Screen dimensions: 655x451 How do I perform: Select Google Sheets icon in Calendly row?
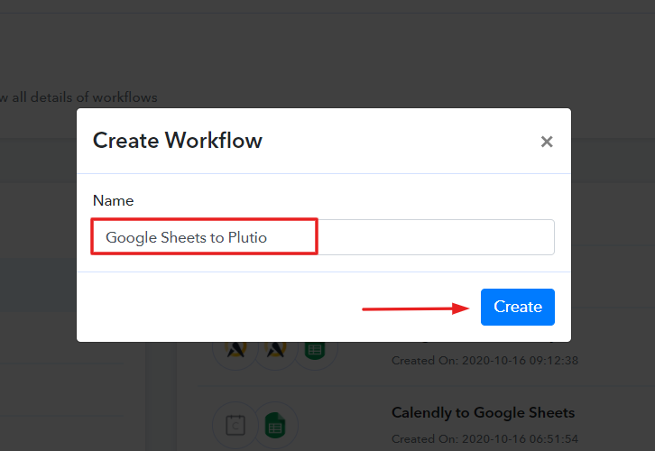pyautogui.click(x=275, y=425)
